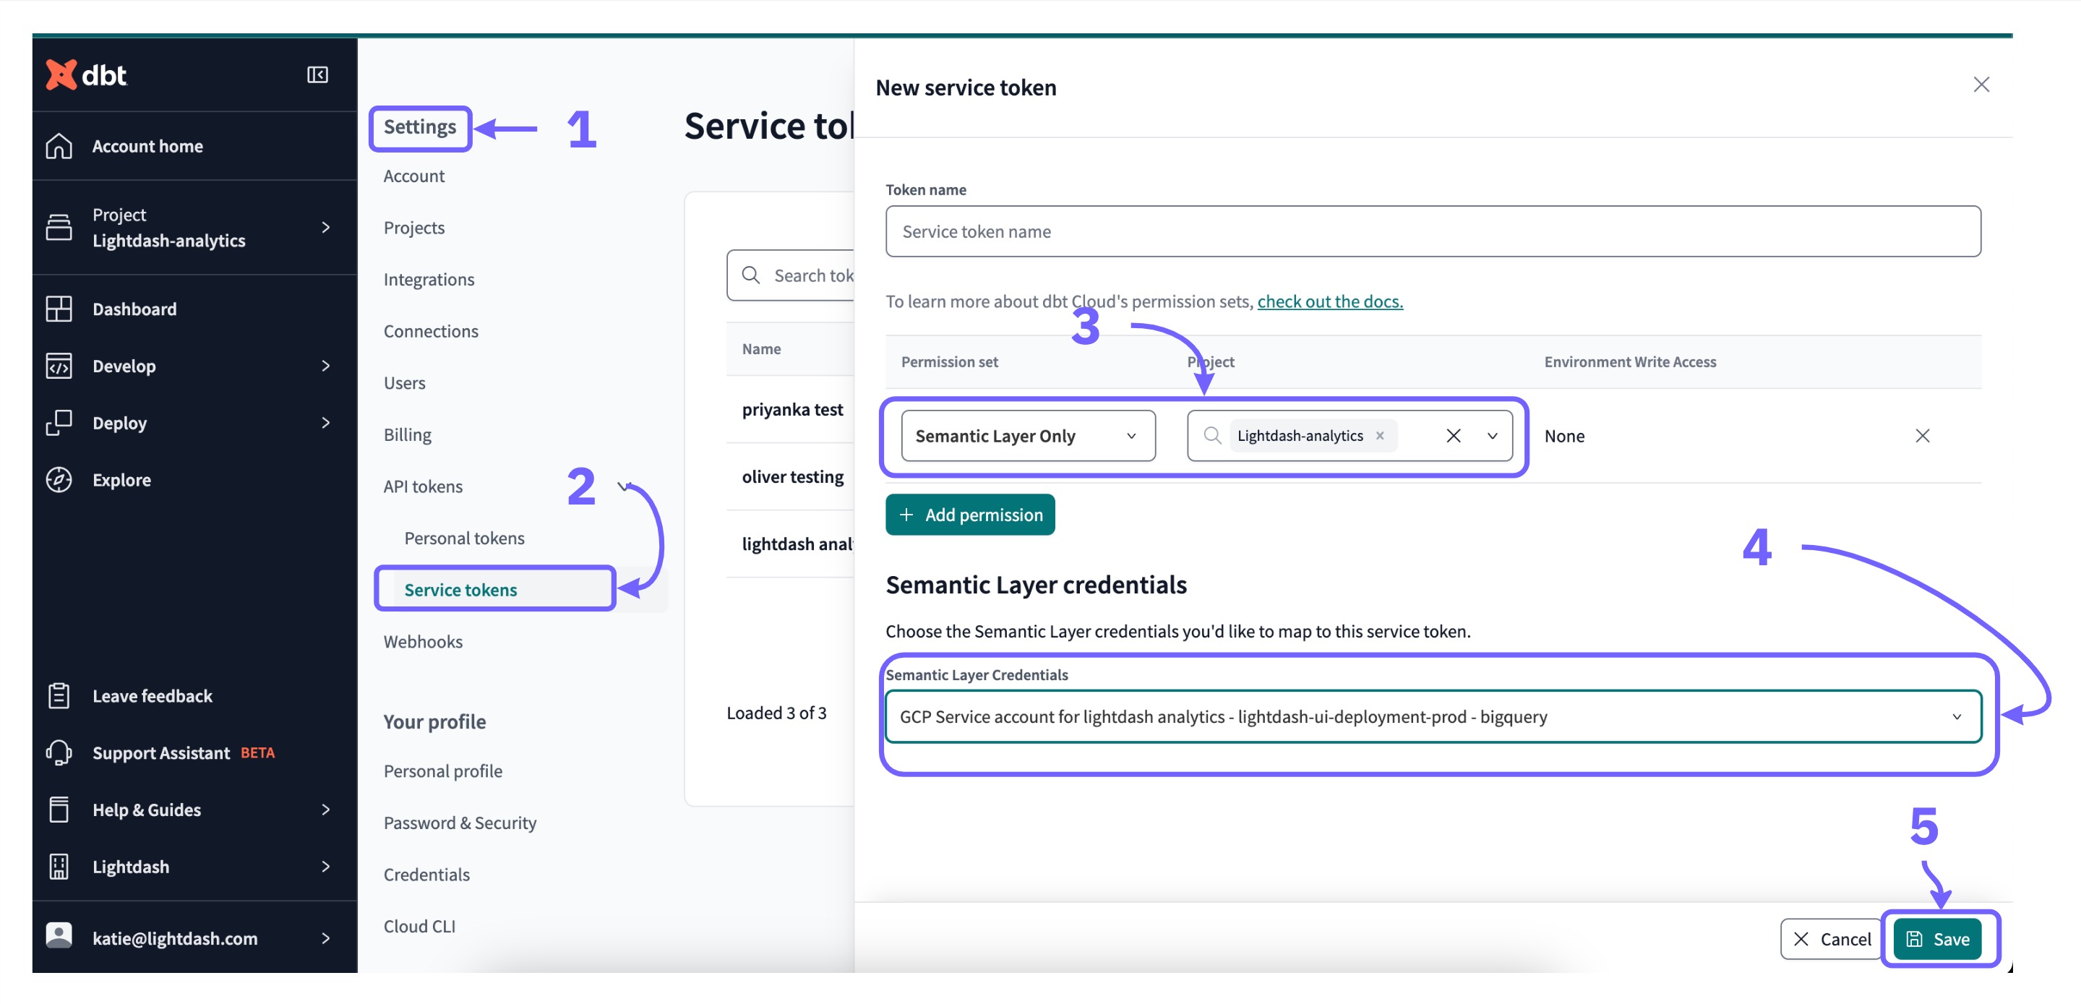Close the New service token panel
The width and height of the screenshot is (2081, 1004).
pos(1981,85)
